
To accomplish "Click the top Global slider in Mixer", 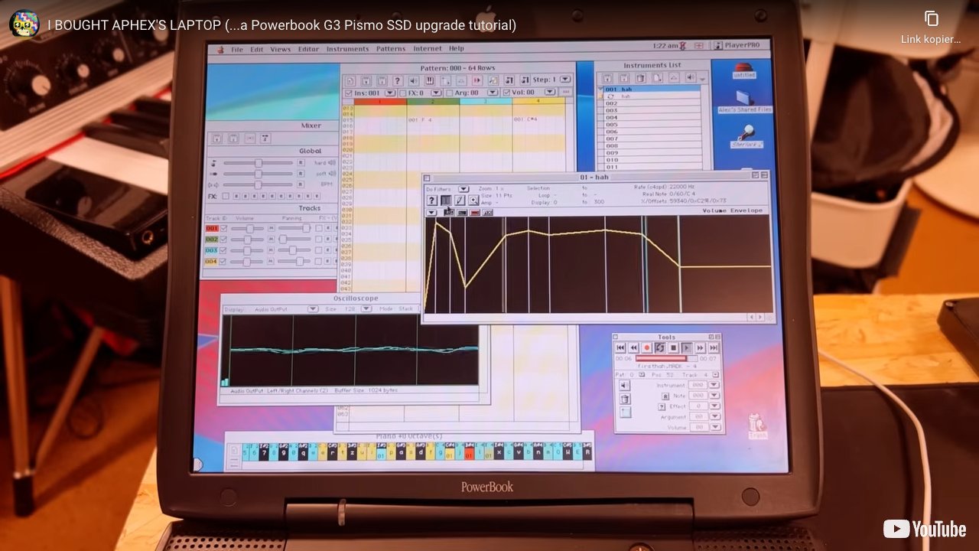I will pos(259,163).
